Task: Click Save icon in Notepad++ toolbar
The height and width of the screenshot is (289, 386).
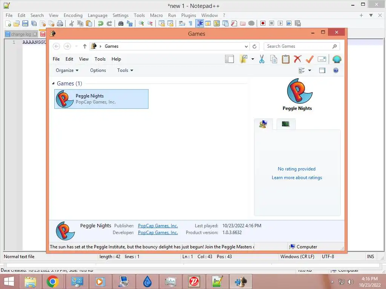Action: pos(25,23)
